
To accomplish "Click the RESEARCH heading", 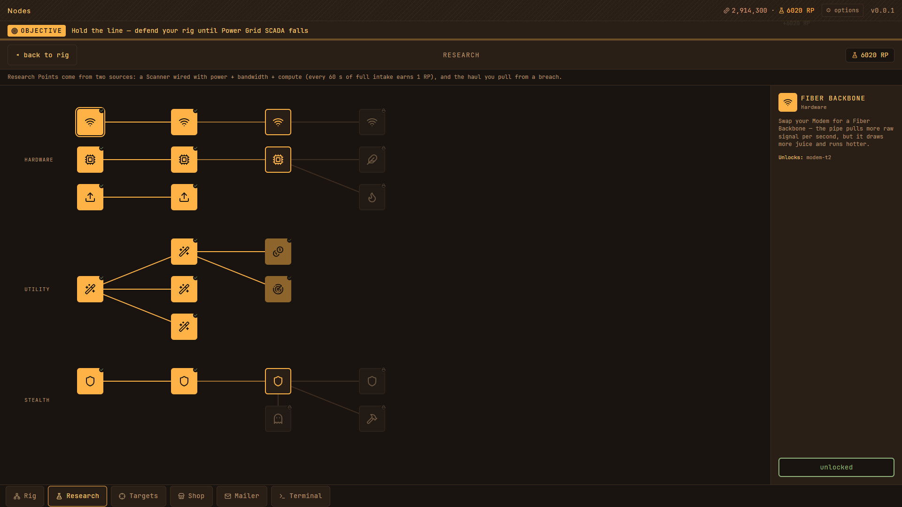I will tap(461, 55).
